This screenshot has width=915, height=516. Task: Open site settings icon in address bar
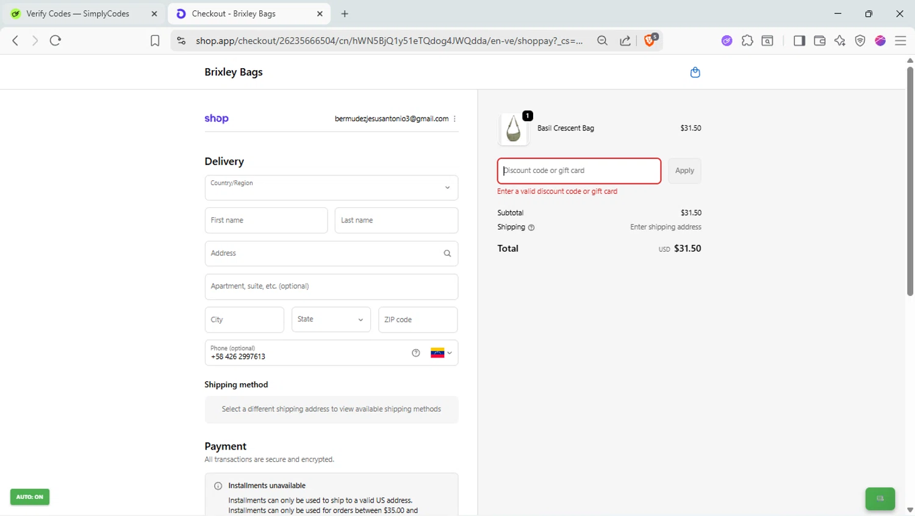pos(181,41)
